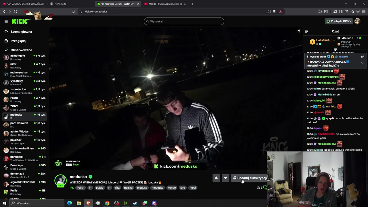Image resolution: width=368 pixels, height=207 pixels.
Task: Switch to CZY ZACHÓD SAM SIĘ WYKOŃCZY tab
Action: (x=24, y=4)
